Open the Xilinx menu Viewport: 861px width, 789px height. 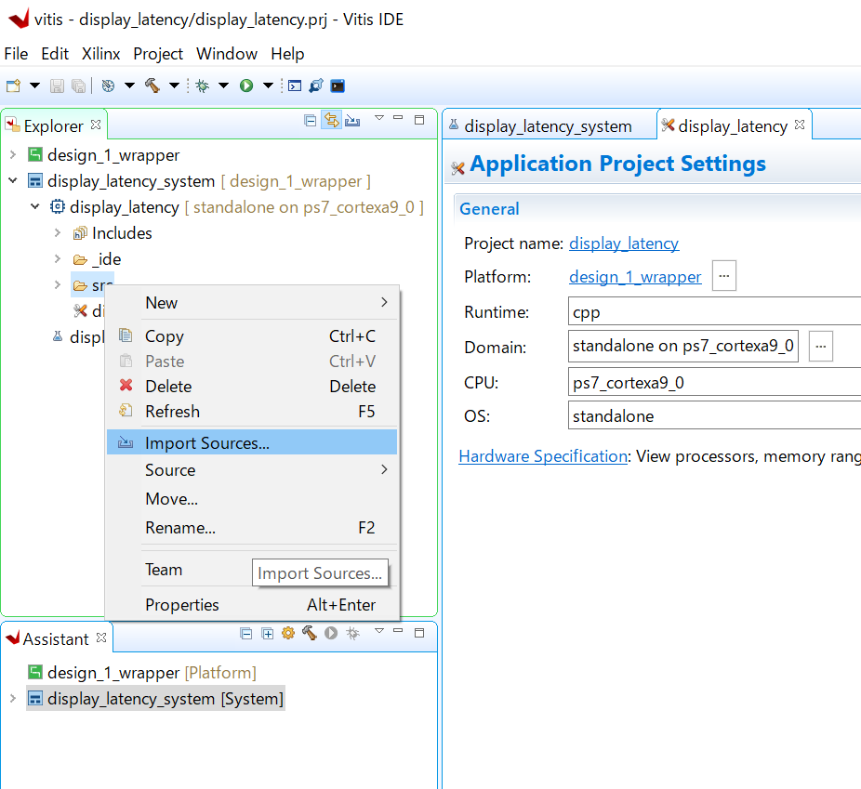[101, 54]
